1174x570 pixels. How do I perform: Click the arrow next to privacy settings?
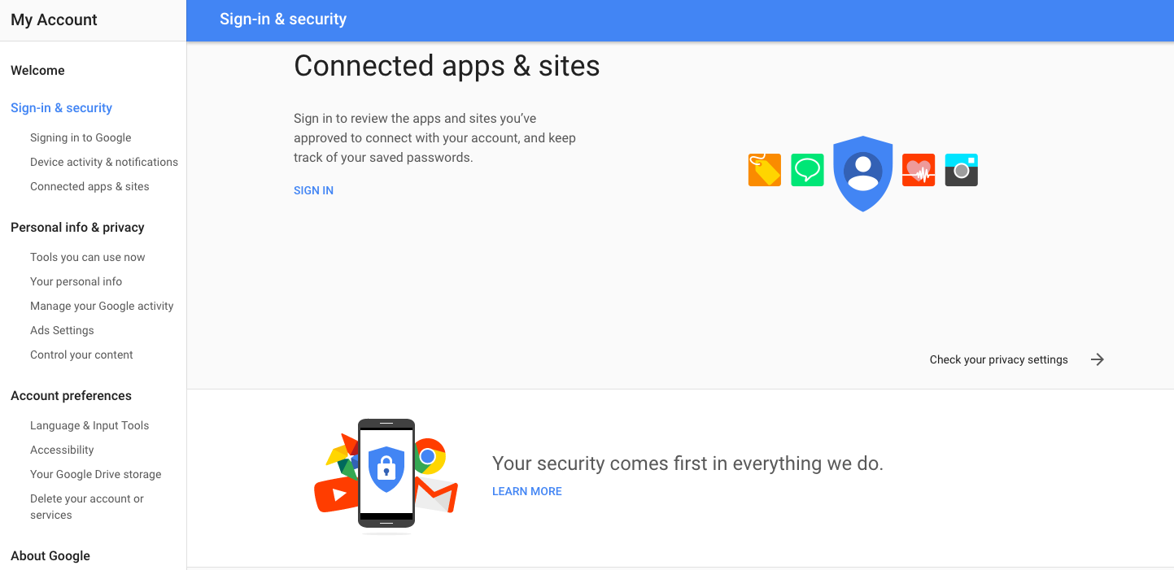click(x=1098, y=359)
